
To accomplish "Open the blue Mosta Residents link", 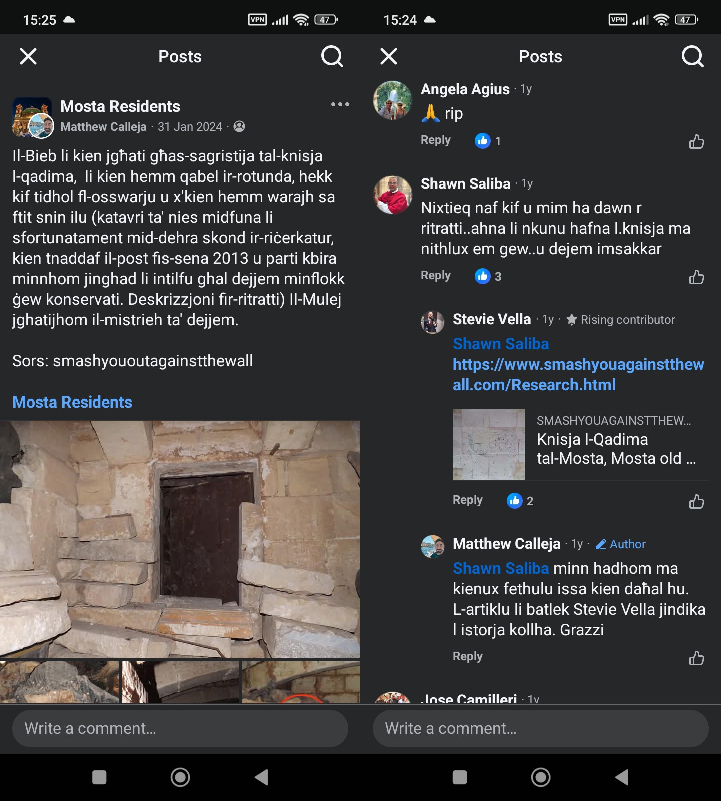I will 72,402.
